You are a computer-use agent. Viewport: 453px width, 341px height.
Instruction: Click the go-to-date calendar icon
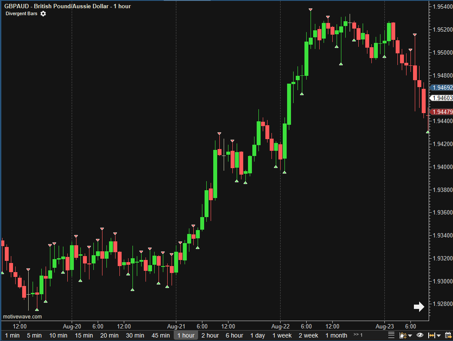pyautogui.click(x=448, y=335)
